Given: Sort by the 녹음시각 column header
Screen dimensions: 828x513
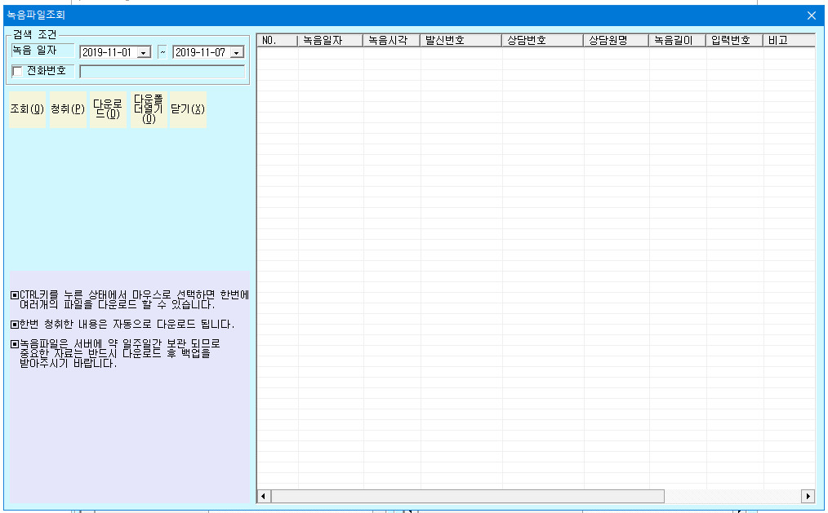Looking at the screenshot, I should point(392,40).
